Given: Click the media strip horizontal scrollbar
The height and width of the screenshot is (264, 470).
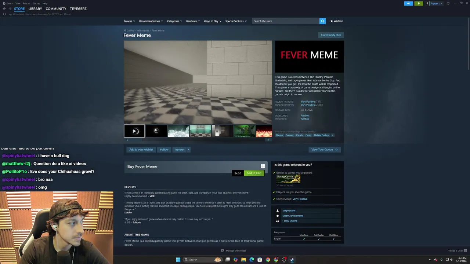Looking at the screenshot, I should (137, 140).
